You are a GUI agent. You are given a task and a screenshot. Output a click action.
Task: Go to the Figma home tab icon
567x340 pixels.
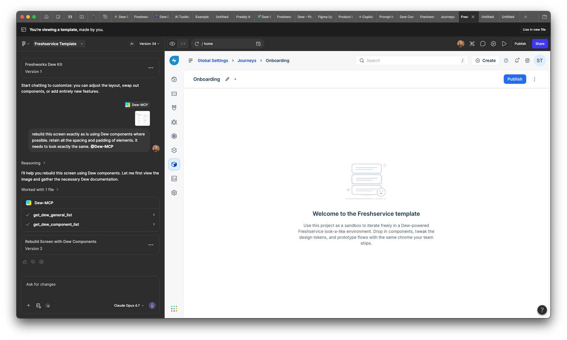(x=46, y=17)
